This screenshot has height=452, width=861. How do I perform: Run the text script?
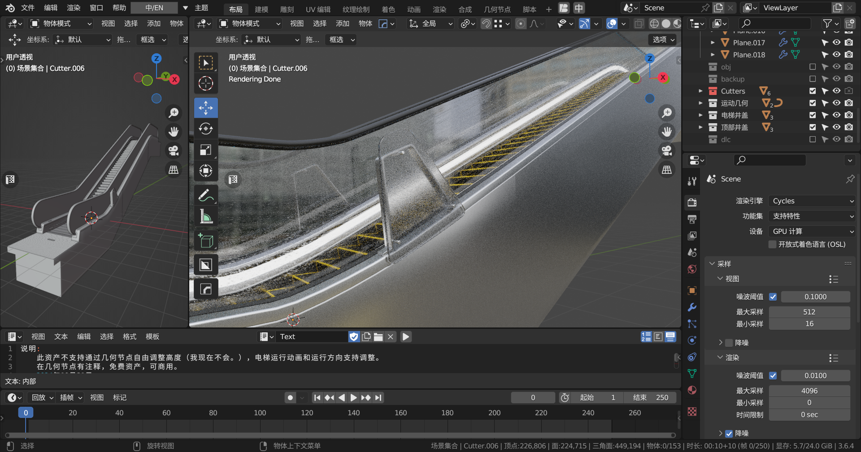click(406, 336)
